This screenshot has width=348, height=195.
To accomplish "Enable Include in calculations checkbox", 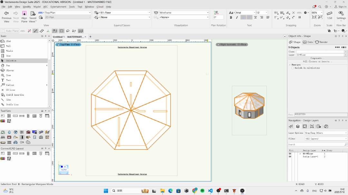I will tap(293, 68).
